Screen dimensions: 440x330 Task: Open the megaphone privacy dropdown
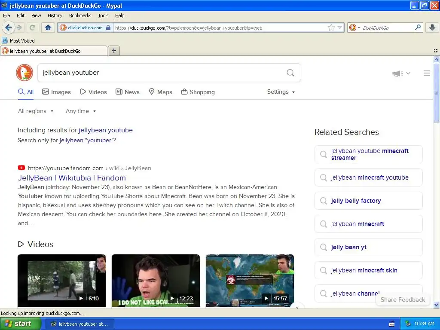tap(401, 73)
